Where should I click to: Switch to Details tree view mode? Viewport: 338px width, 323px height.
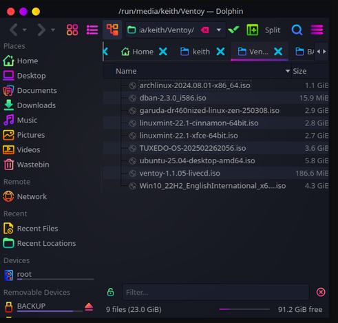click(x=112, y=30)
